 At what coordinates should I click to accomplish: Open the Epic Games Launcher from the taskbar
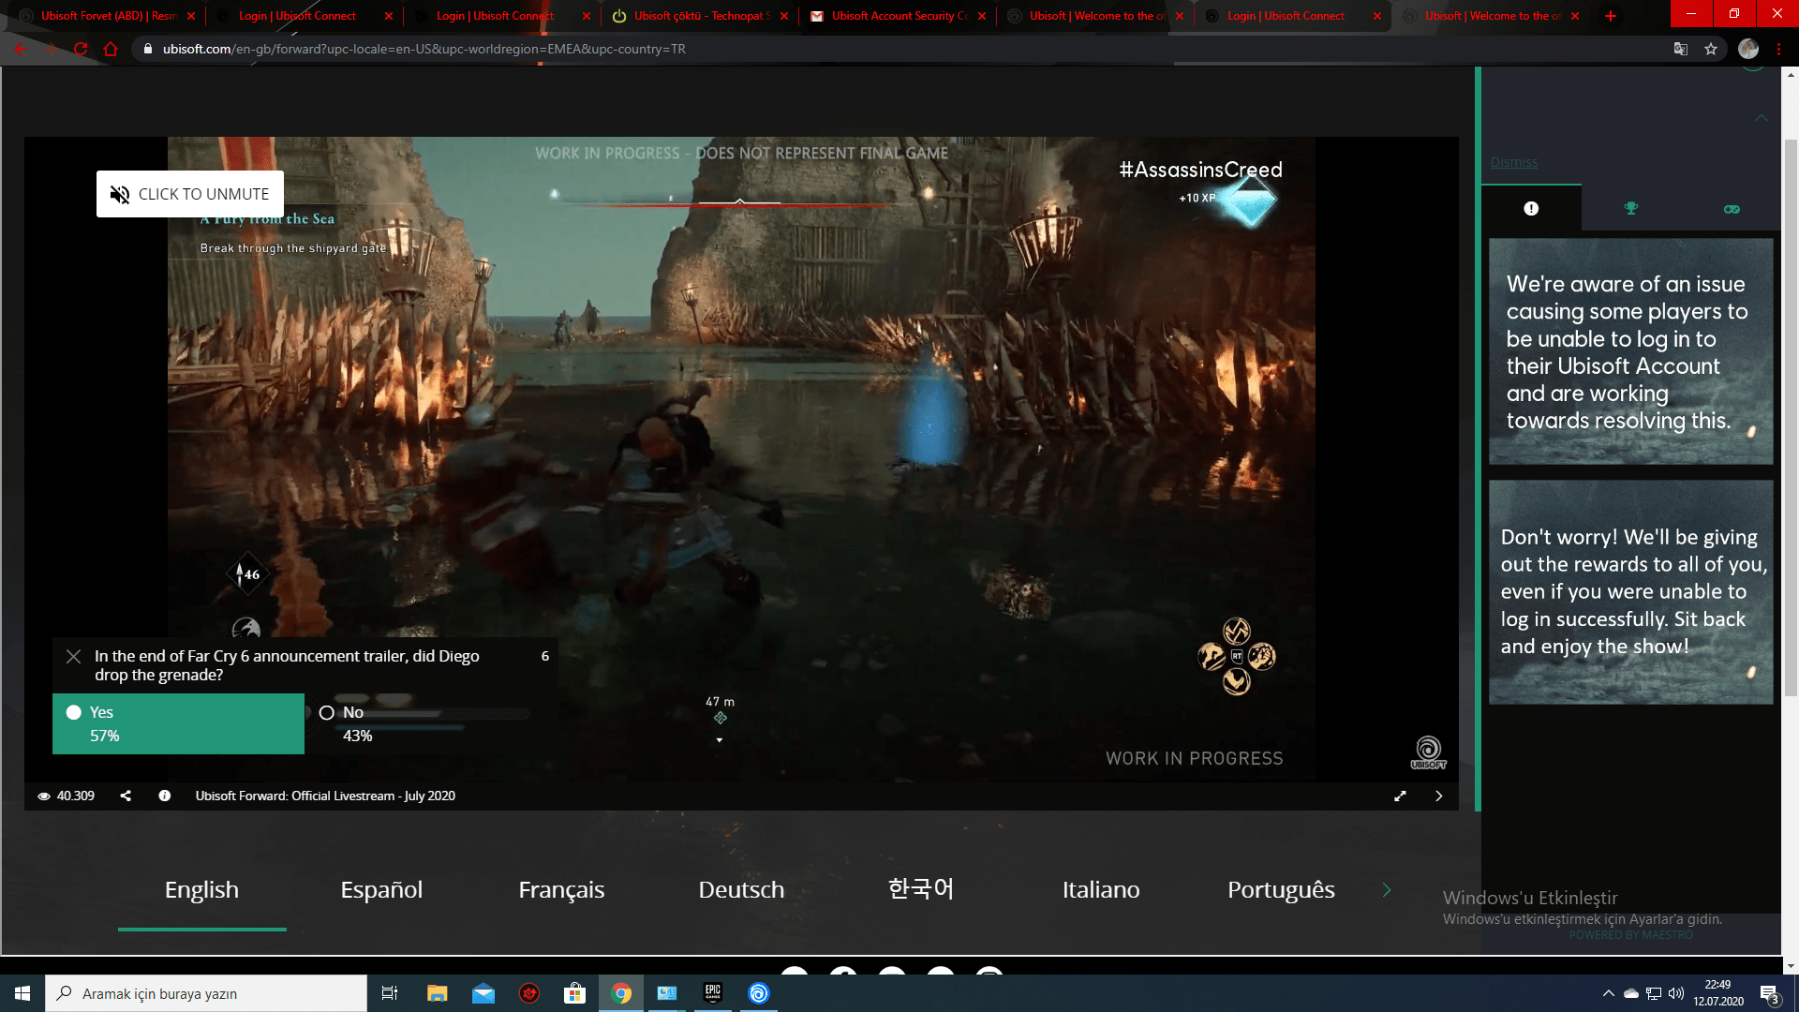(x=712, y=993)
